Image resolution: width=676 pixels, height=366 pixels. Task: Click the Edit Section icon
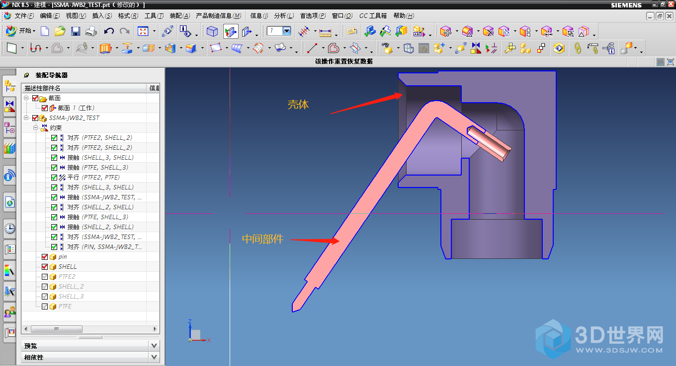point(247,31)
